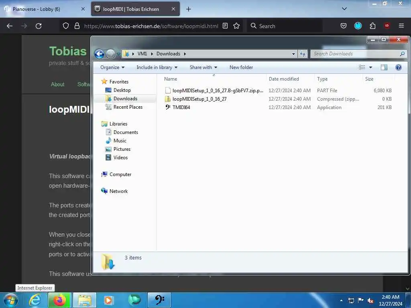The width and height of the screenshot is (411, 308).
Task: Open a new Firefox tab
Action: (189, 9)
